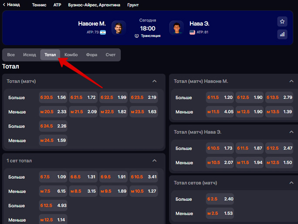Click the Трансляция broadcast icon
Screen dimensions: 298x224
click(137, 36)
